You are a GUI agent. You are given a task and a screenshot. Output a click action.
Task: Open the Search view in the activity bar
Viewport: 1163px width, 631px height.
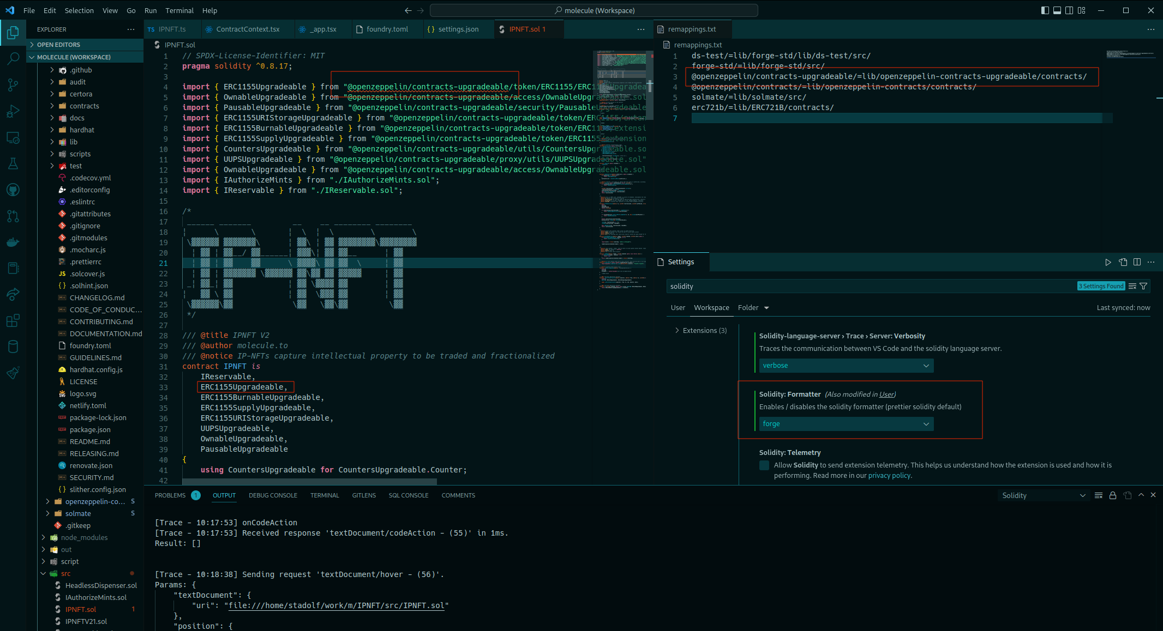[13, 58]
